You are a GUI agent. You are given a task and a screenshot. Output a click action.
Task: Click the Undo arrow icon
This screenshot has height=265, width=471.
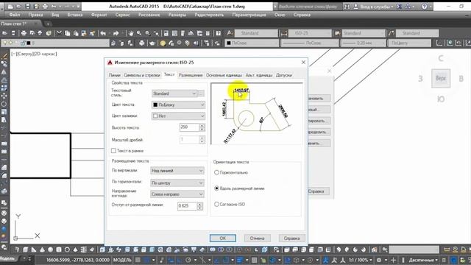[x=103, y=33]
